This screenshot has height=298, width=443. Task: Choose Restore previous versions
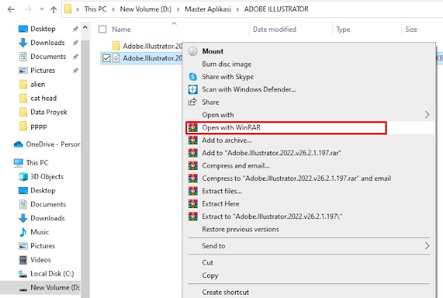click(x=241, y=229)
